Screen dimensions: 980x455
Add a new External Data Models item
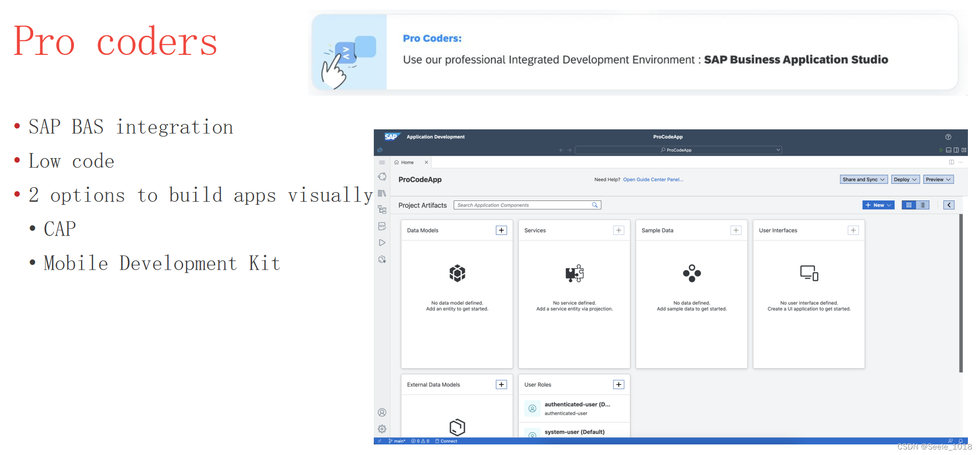click(501, 385)
